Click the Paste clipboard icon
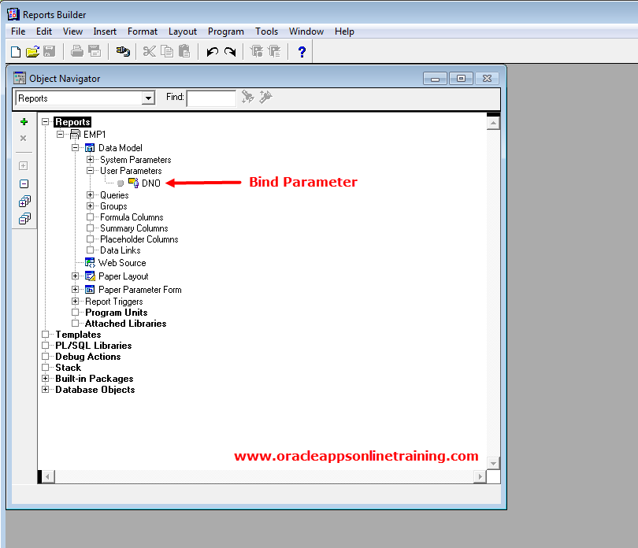 coord(184,51)
